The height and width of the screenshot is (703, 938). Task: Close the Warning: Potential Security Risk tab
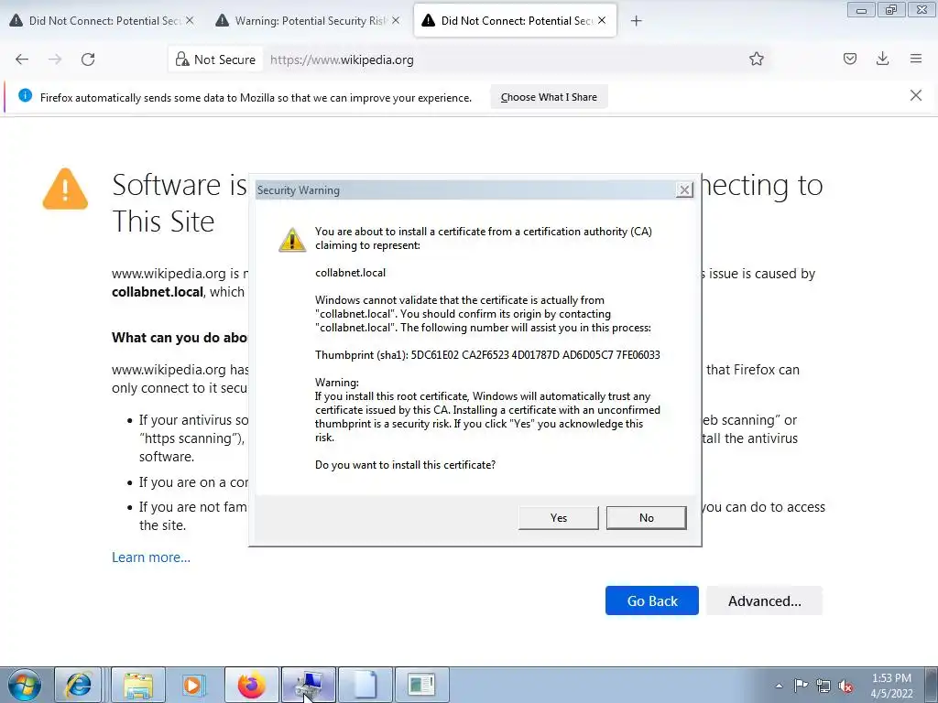pos(396,20)
